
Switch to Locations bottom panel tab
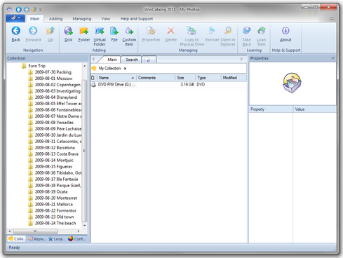pyautogui.click(x=57, y=239)
